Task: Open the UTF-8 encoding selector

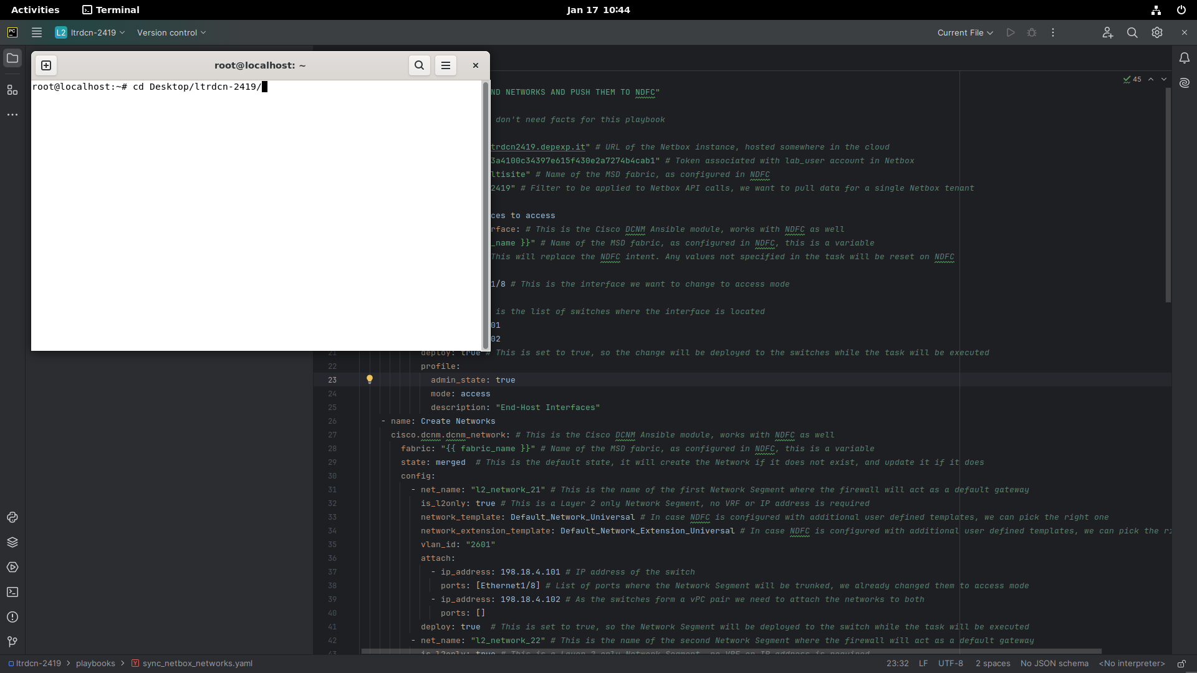Action: pyautogui.click(x=951, y=664)
